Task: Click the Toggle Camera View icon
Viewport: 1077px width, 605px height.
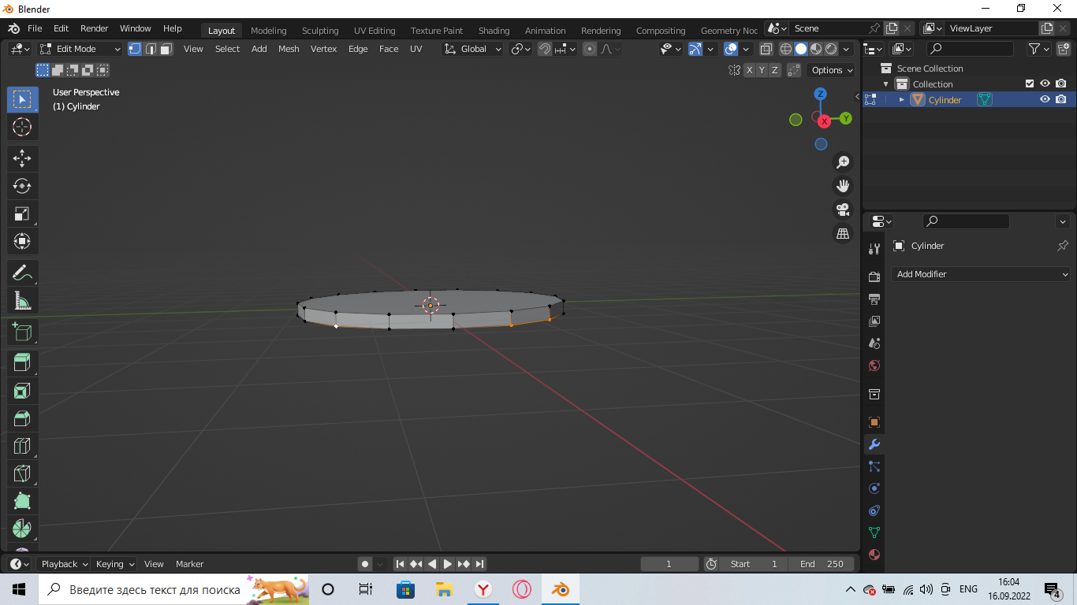Action: point(843,210)
